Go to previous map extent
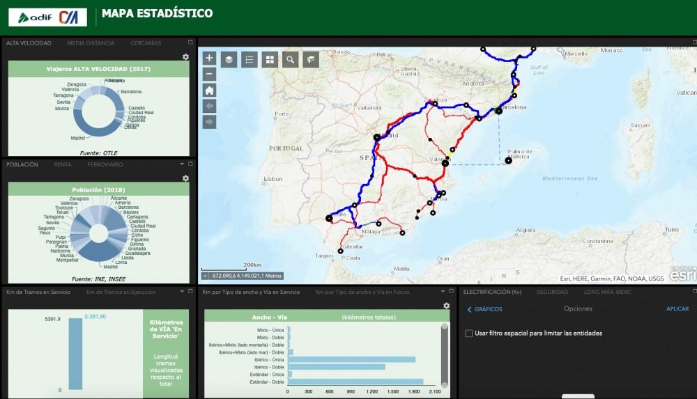The width and height of the screenshot is (697, 399). click(209, 106)
